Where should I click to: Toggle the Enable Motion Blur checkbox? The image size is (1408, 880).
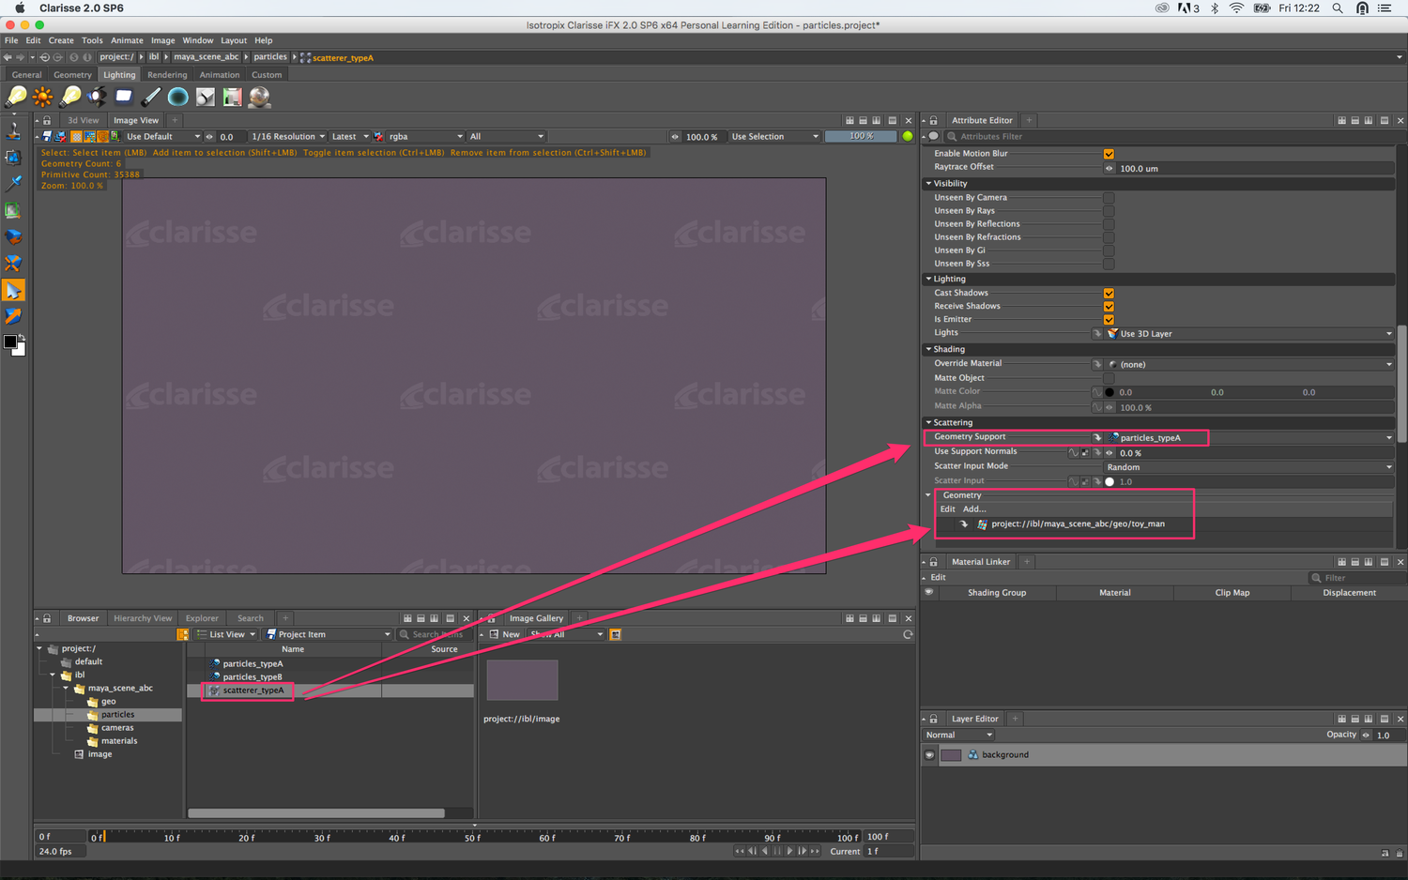point(1109,154)
